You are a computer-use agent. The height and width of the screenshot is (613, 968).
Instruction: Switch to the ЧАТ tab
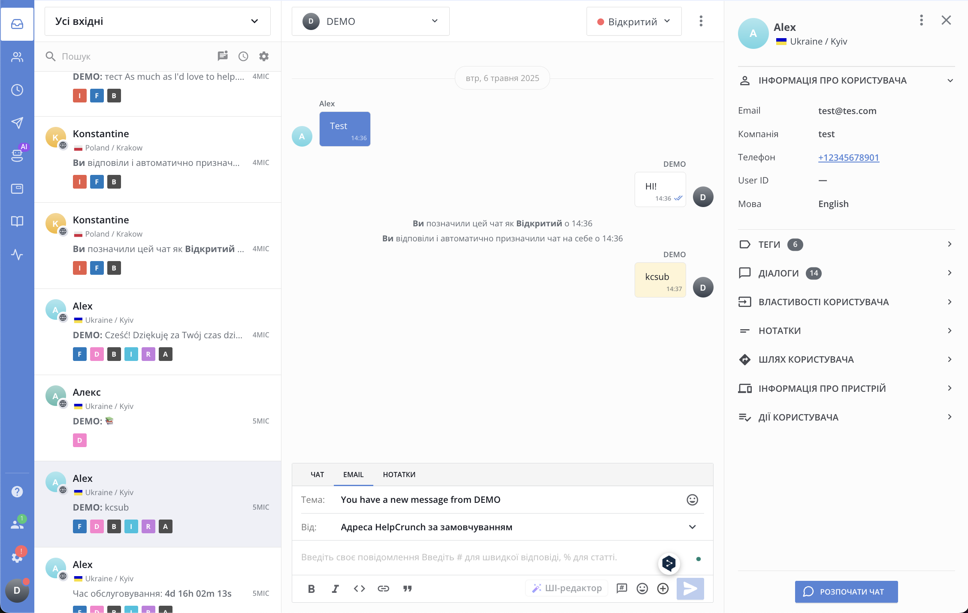click(x=317, y=475)
